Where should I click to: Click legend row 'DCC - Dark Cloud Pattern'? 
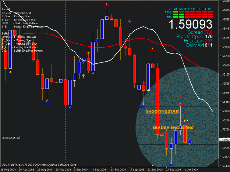click(x=20, y=23)
